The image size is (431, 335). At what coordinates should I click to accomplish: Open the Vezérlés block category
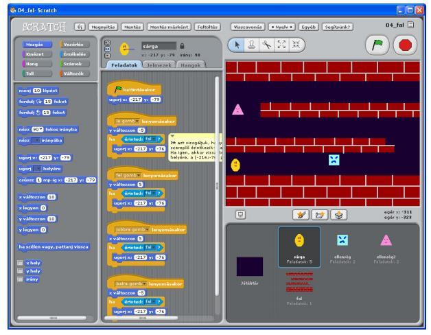pos(75,45)
